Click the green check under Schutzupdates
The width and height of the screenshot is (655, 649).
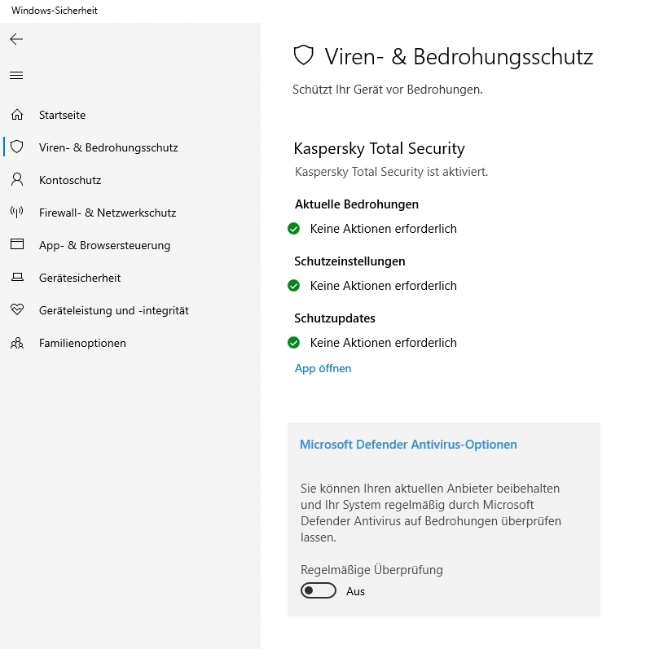(293, 343)
